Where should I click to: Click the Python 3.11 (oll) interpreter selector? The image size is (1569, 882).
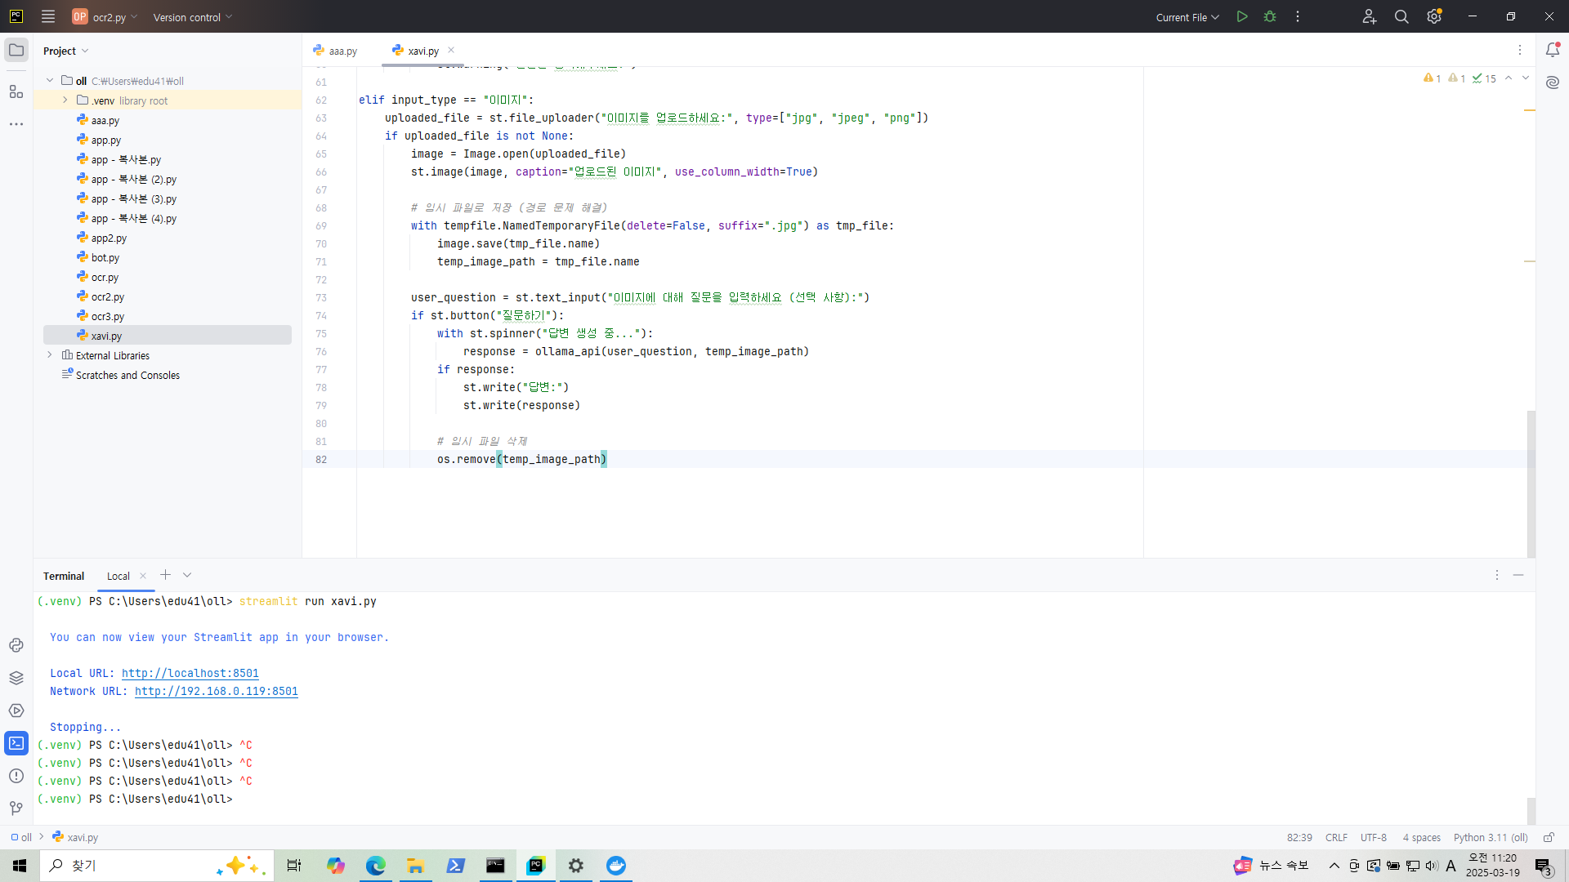click(x=1490, y=837)
